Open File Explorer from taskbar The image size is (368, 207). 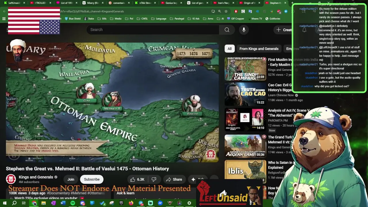point(44,203)
